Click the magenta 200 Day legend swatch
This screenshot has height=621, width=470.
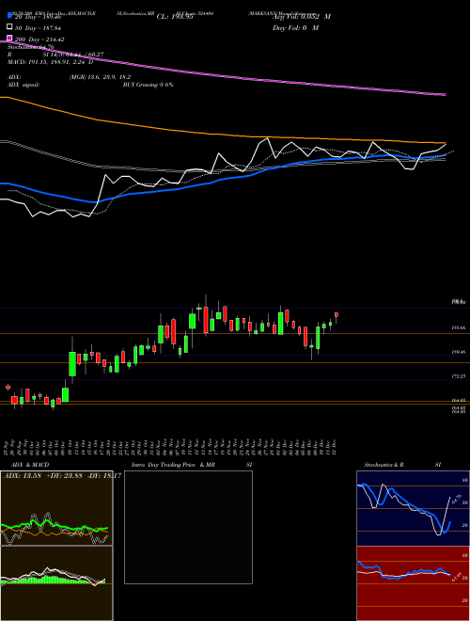point(9,39)
